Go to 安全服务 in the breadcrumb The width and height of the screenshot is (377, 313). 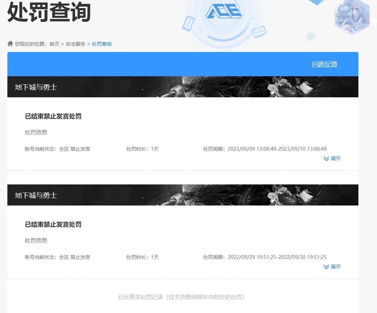click(75, 44)
